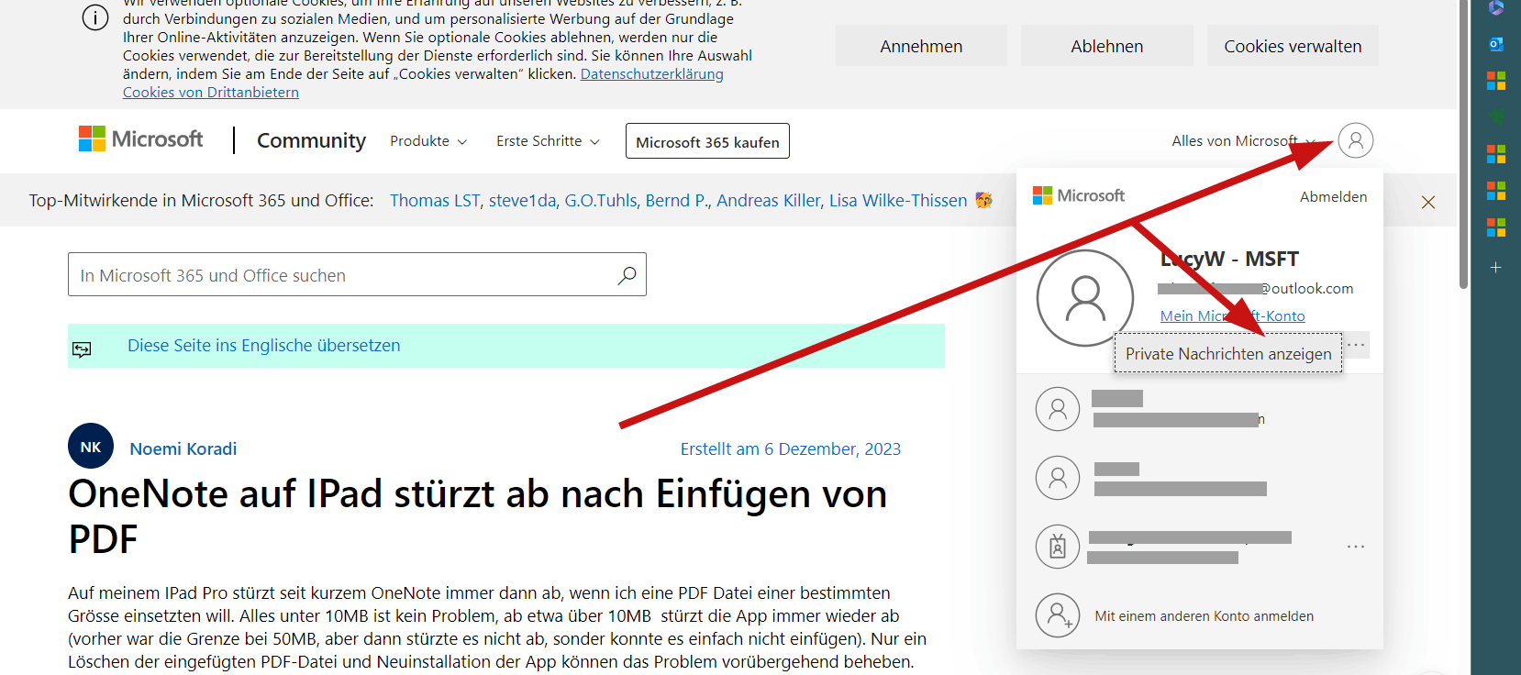This screenshot has width=1521, height=675.
Task: Expand the Produkte dropdown
Action: 428,141
